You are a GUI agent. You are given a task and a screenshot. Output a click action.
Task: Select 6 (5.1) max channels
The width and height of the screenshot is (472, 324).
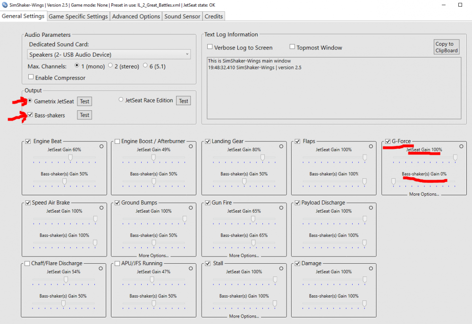[145, 65]
